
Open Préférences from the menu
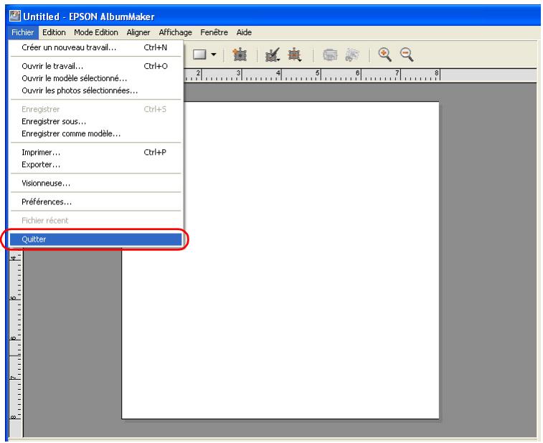pyautogui.click(x=95, y=202)
